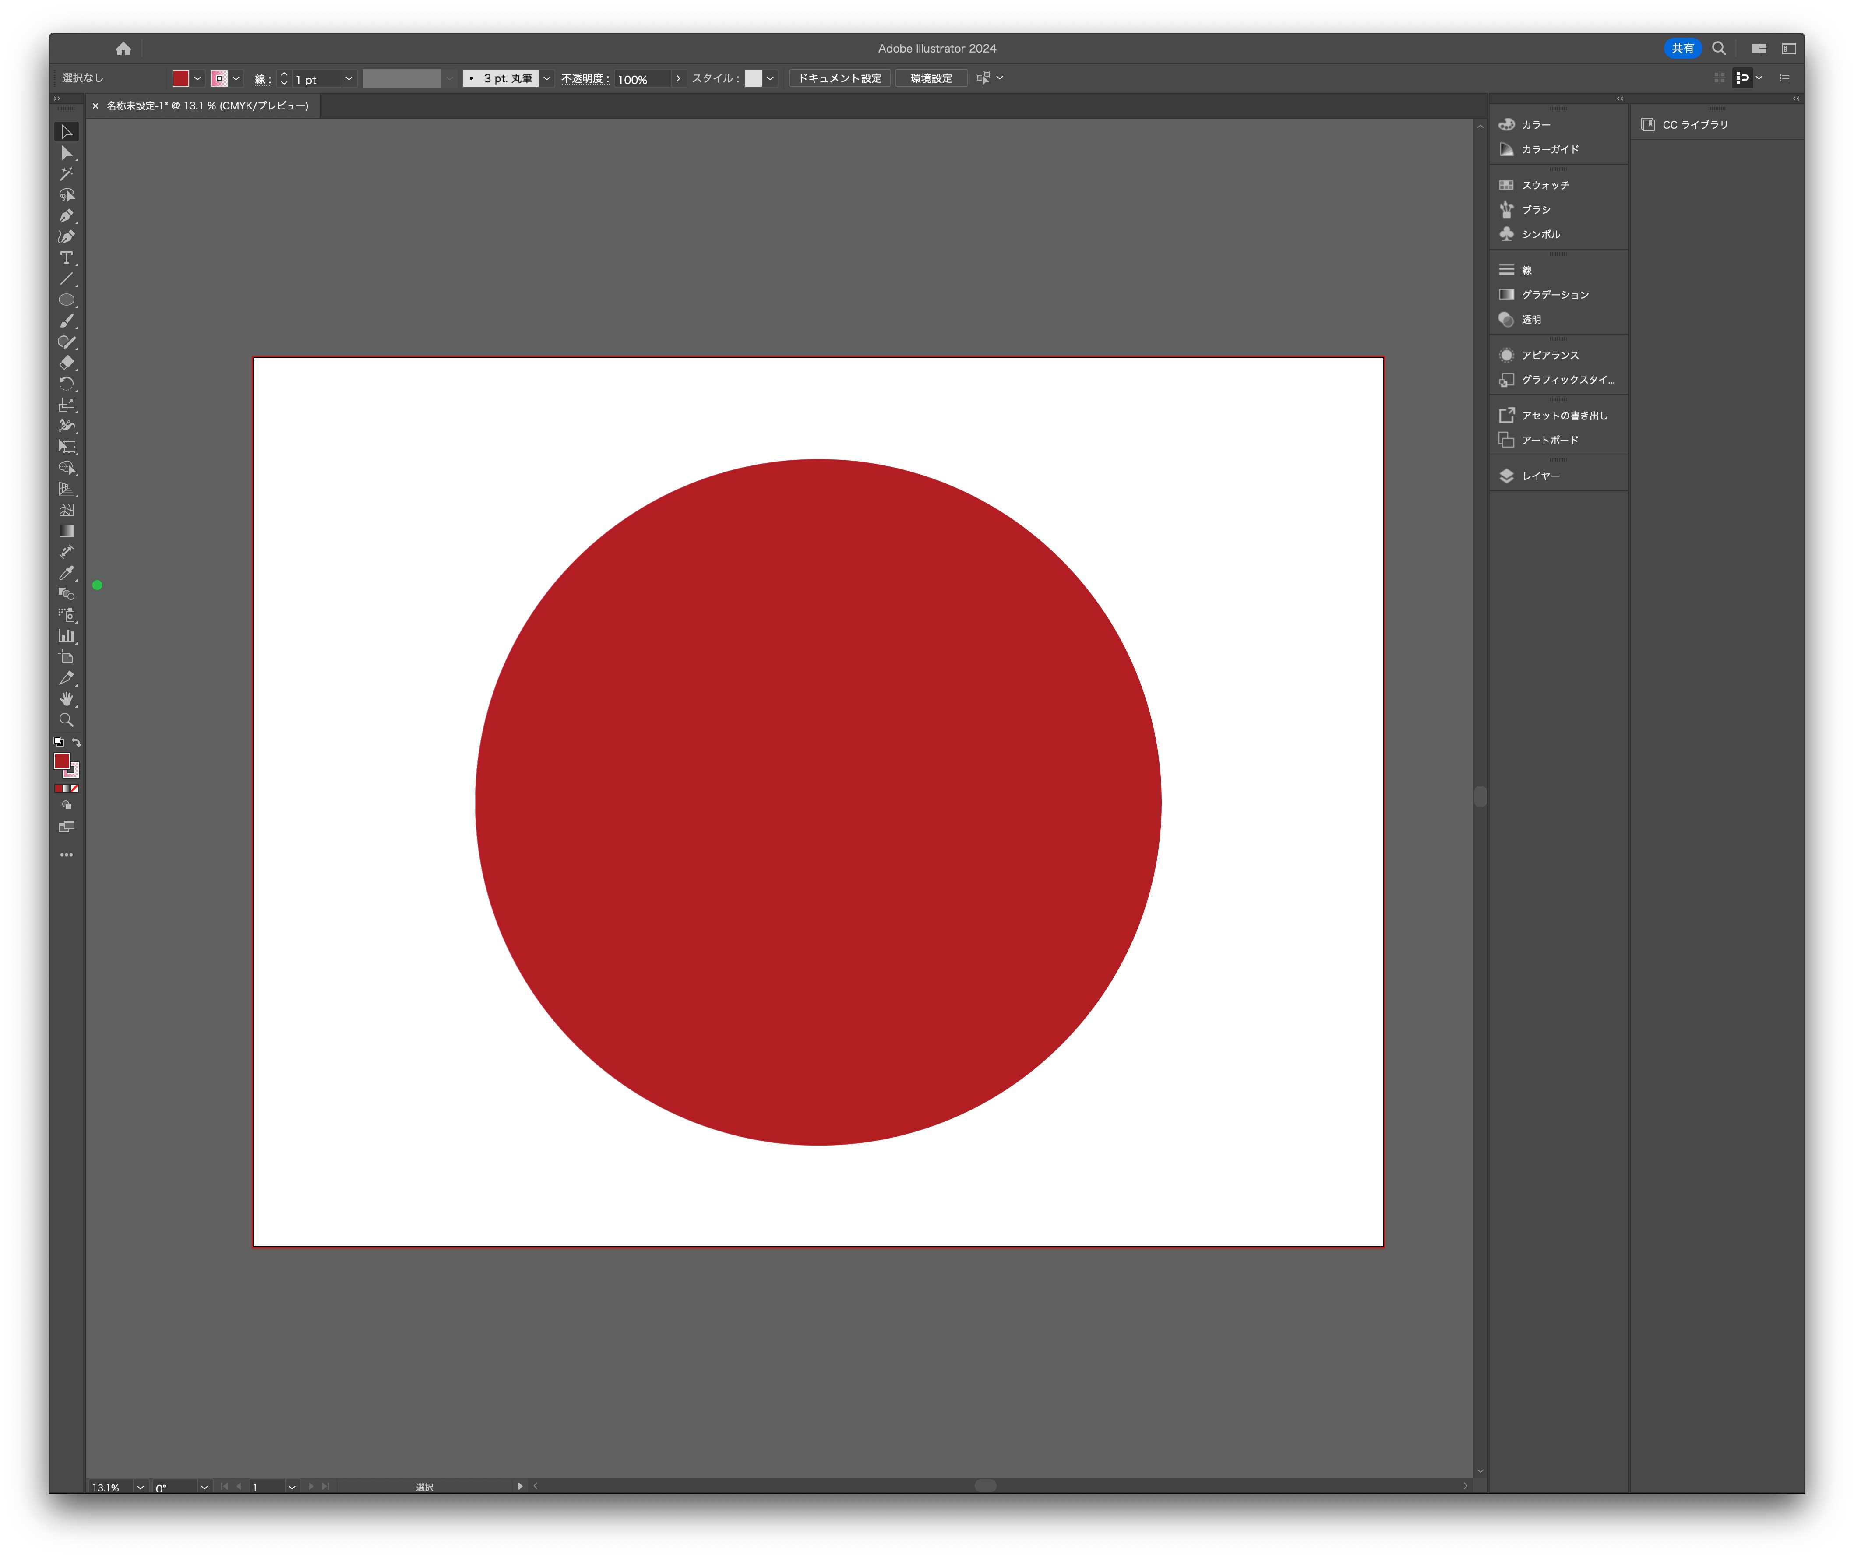
Task: Open the レイヤー panel
Action: click(x=1540, y=476)
